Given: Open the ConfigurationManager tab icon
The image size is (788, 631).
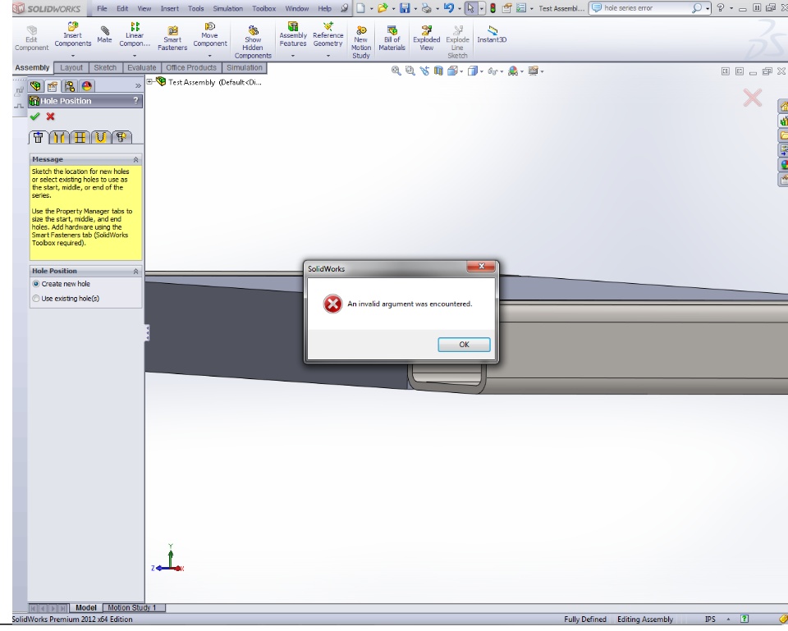Looking at the screenshot, I should (69, 86).
